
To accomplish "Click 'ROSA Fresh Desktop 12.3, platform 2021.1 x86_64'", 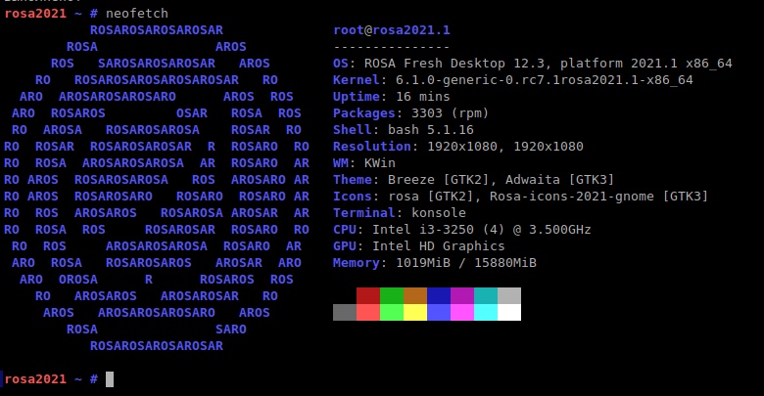I will tap(549, 64).
